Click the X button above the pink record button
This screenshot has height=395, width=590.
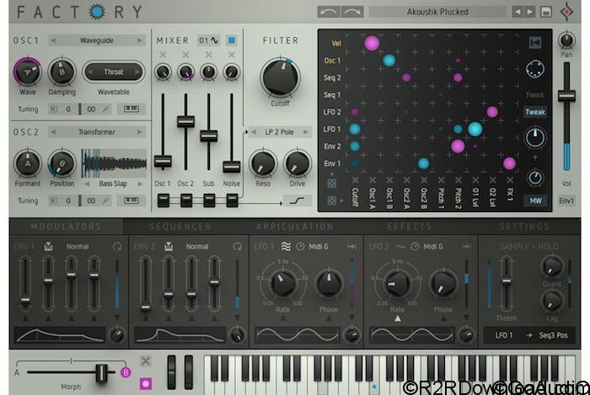point(146,361)
